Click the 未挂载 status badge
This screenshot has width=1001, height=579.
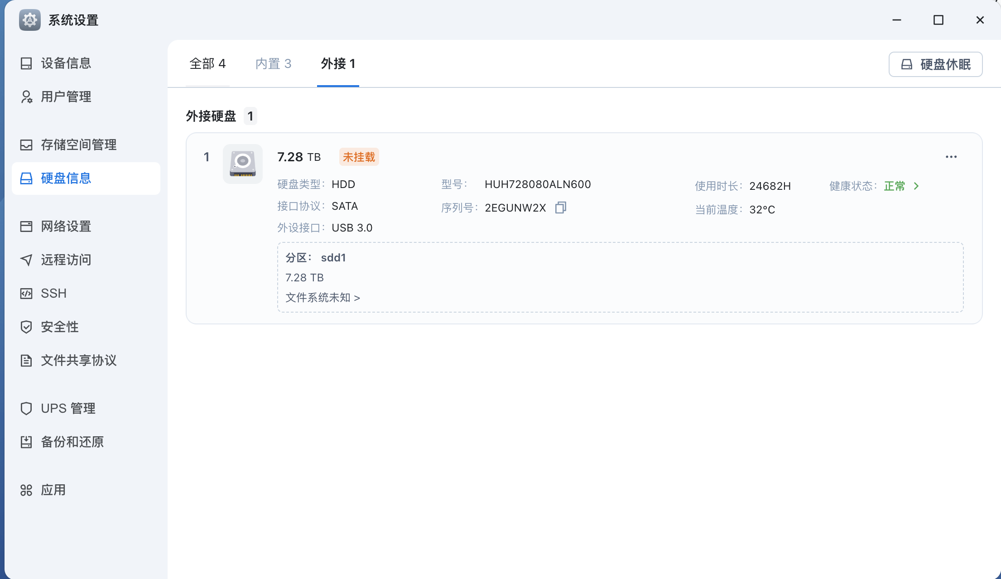(x=359, y=157)
